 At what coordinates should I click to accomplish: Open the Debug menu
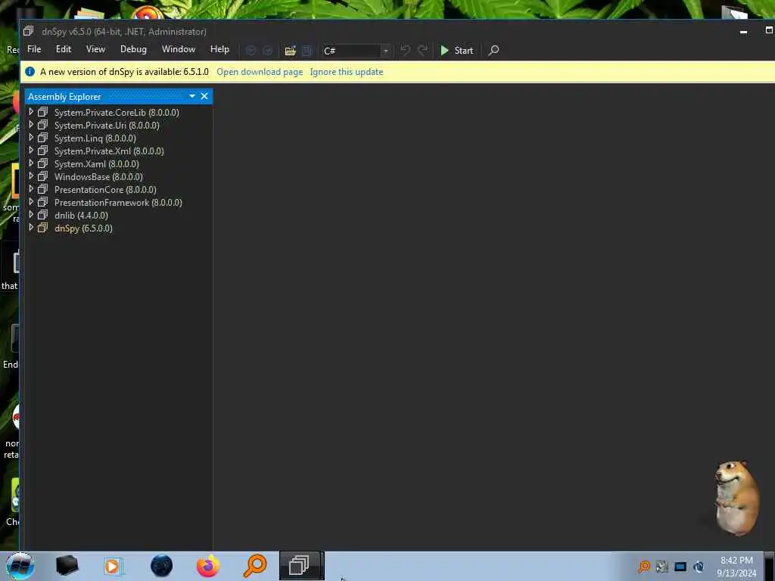(x=133, y=49)
